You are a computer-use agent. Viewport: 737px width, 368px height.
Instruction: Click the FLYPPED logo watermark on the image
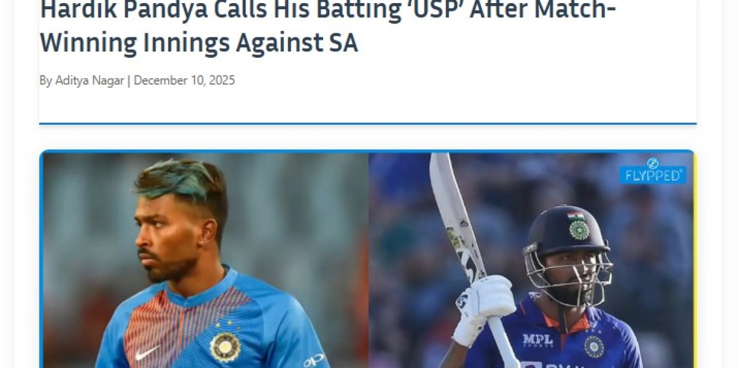click(x=652, y=171)
